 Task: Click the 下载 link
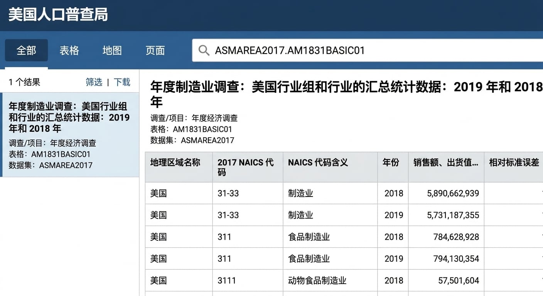[x=122, y=82]
